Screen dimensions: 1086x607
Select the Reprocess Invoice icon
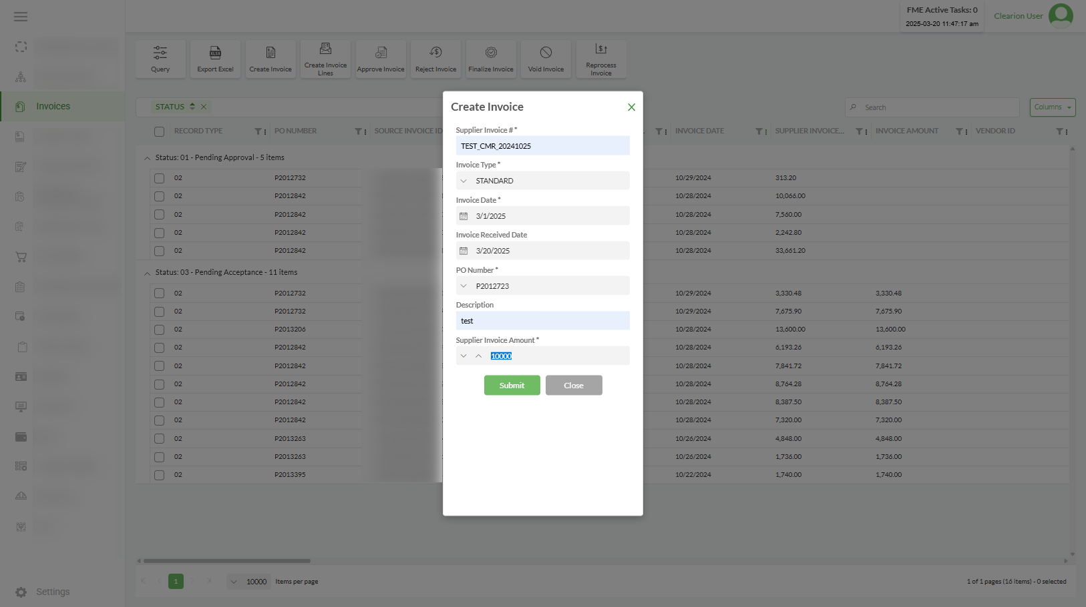(601, 59)
